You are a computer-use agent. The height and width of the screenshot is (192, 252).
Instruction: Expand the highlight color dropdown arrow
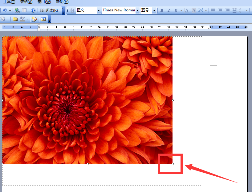point(27,19)
